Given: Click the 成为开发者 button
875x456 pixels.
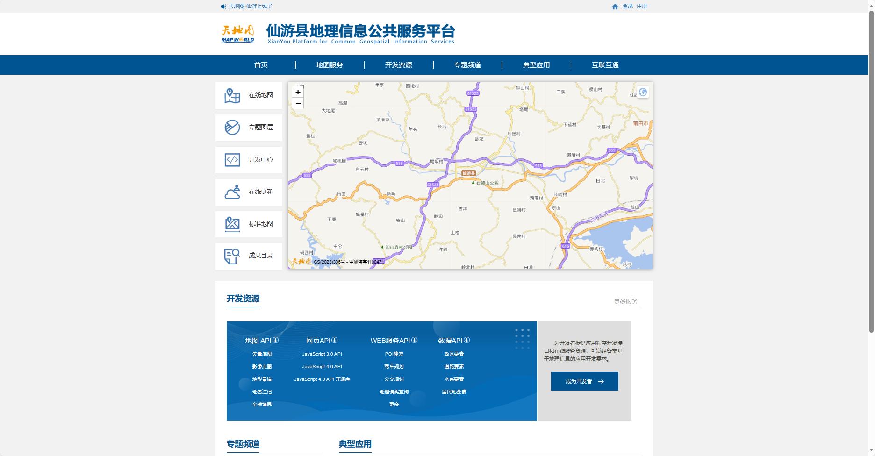Looking at the screenshot, I should click(584, 381).
